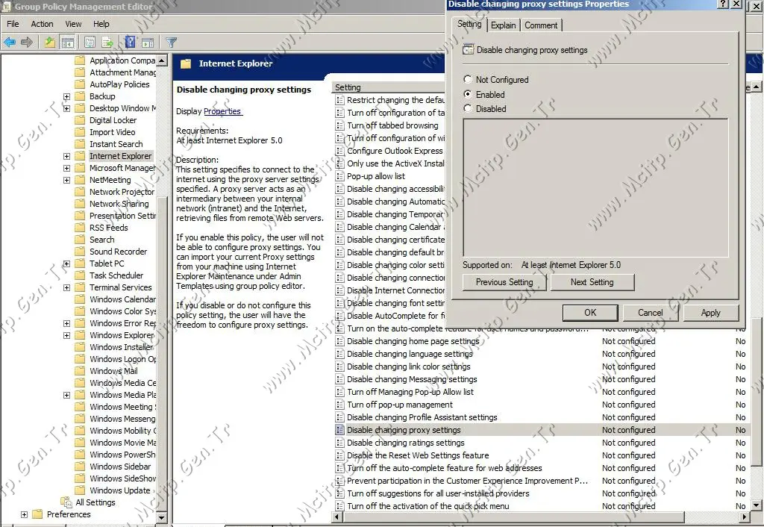Image resolution: width=764 pixels, height=527 pixels.
Task: Select the Windows Mail tree item
Action: coord(113,371)
